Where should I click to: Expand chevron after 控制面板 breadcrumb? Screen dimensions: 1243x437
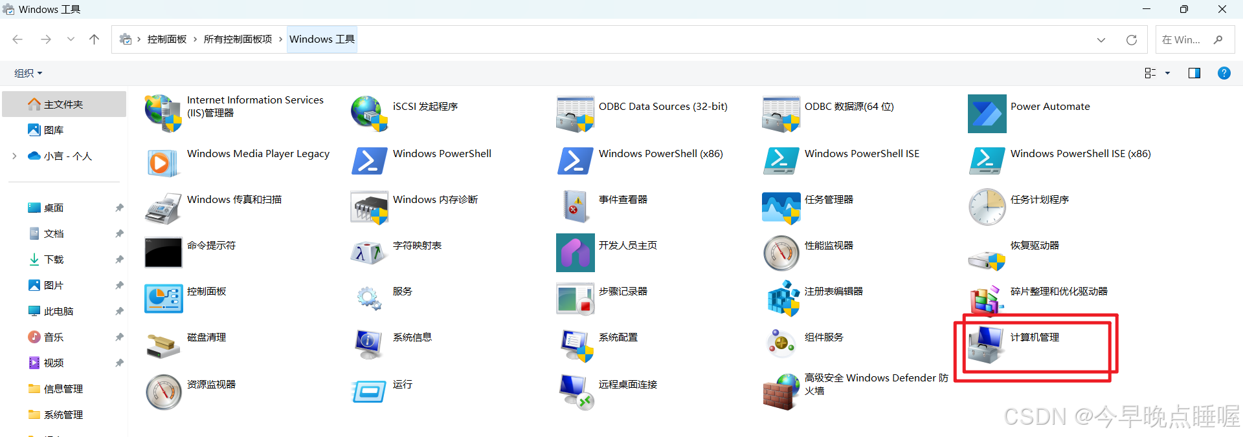pyautogui.click(x=195, y=39)
